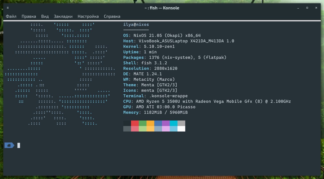
Task: Click the GPU AMD ATI Picasso line
Action: [x=159, y=107]
